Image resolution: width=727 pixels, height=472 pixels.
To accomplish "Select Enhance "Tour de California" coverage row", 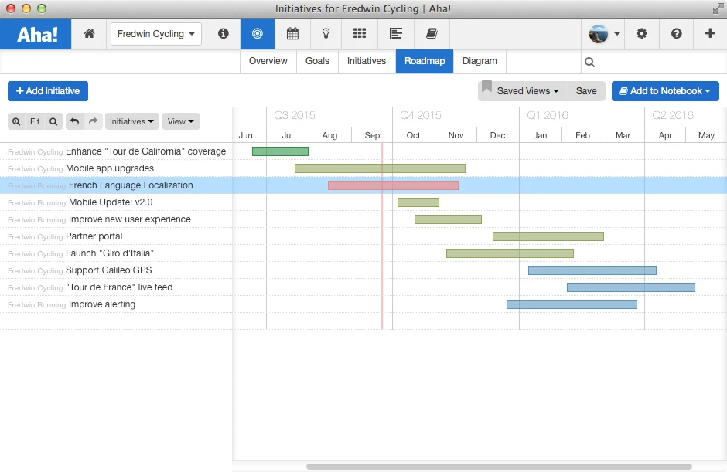I will pos(116,151).
